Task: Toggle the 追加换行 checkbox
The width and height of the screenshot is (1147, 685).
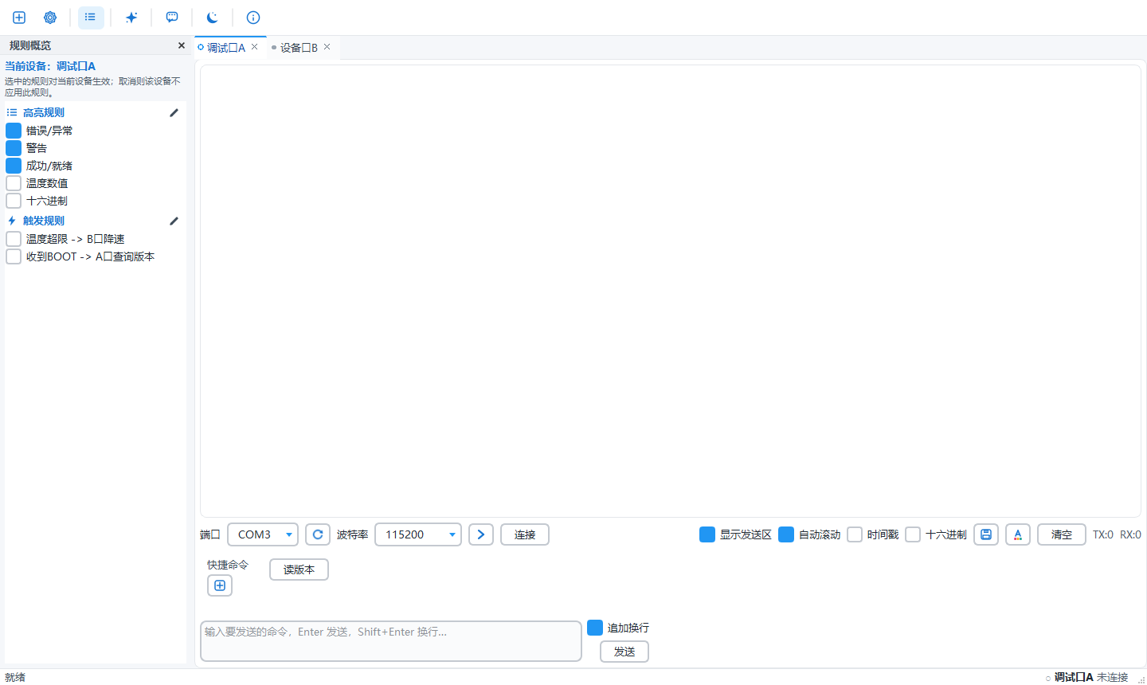Action: (595, 628)
